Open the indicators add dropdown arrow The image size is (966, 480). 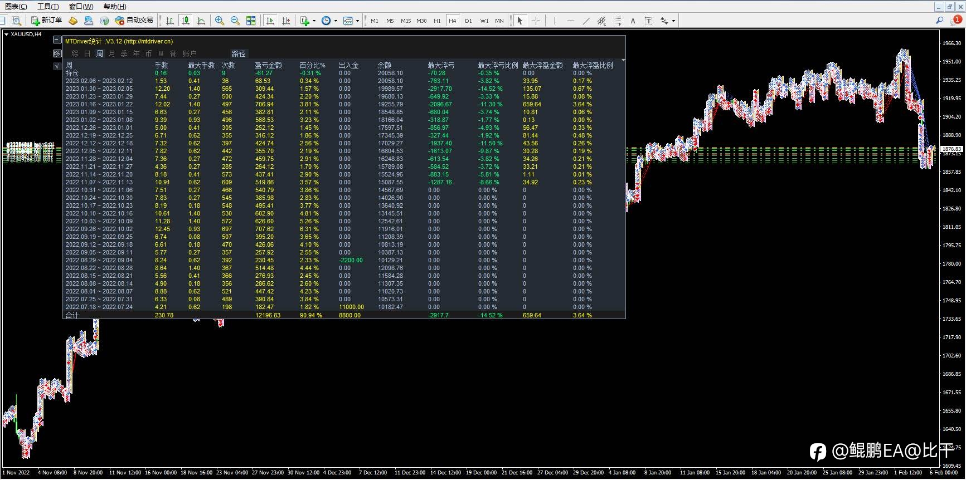click(314, 21)
